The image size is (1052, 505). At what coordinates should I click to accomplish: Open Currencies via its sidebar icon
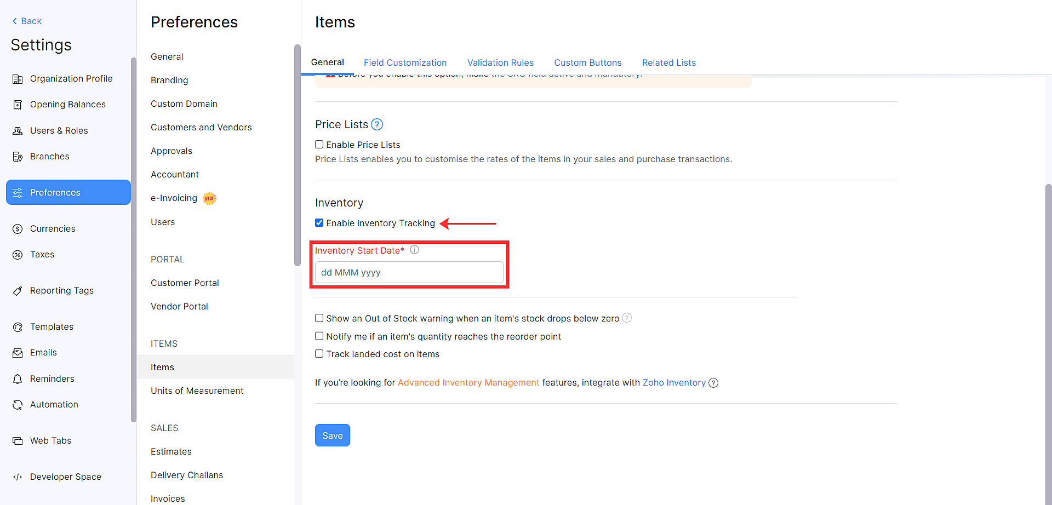[18, 228]
